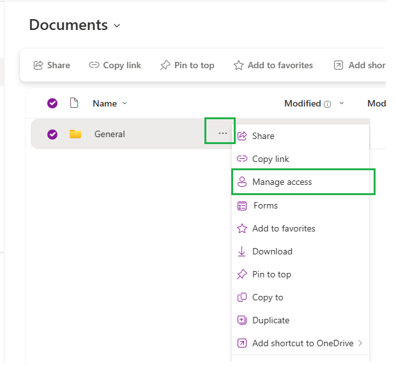This screenshot has height=366, width=396.
Task: Choose Add to favorites in context menu
Action: (301, 228)
